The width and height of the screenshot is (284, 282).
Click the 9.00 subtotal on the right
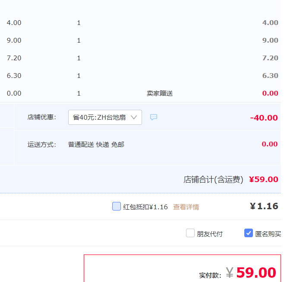tap(270, 40)
